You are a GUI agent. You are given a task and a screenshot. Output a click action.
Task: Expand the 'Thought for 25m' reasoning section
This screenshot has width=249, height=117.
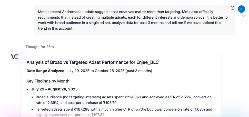click(39, 47)
